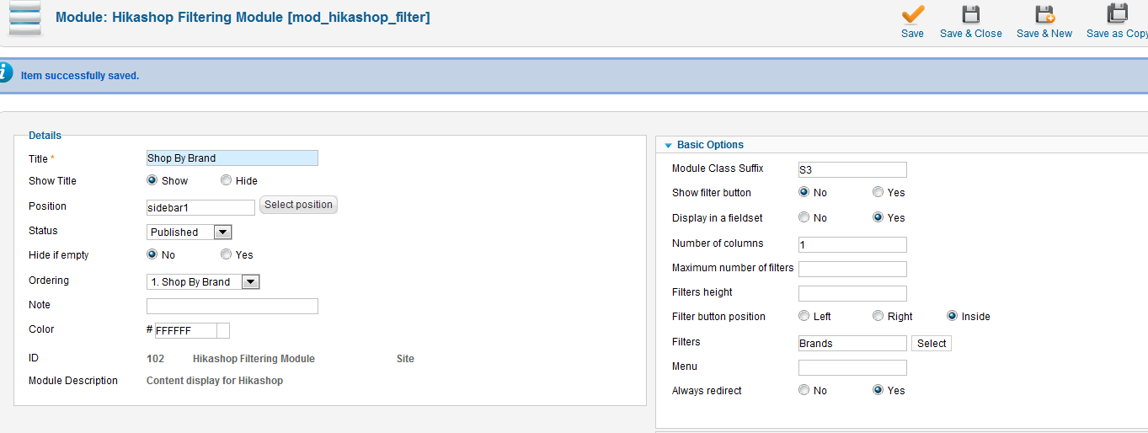Set Display in a fieldset to No

click(804, 217)
